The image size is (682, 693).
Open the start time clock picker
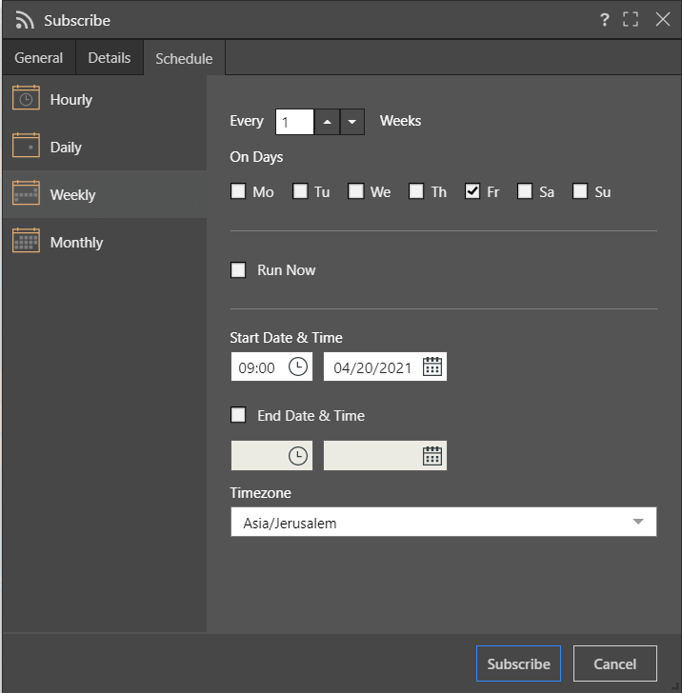point(297,366)
